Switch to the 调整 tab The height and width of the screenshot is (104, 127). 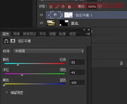tap(53, 34)
